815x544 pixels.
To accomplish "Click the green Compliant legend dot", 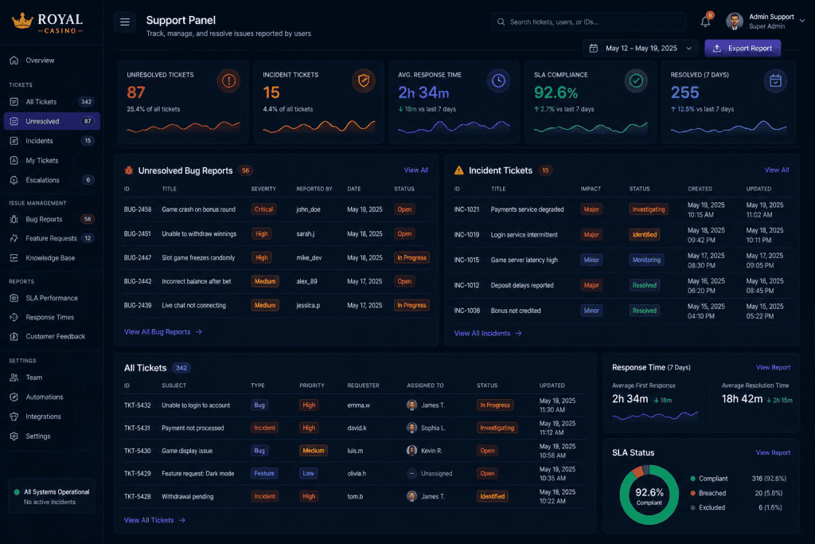I will pyautogui.click(x=693, y=479).
